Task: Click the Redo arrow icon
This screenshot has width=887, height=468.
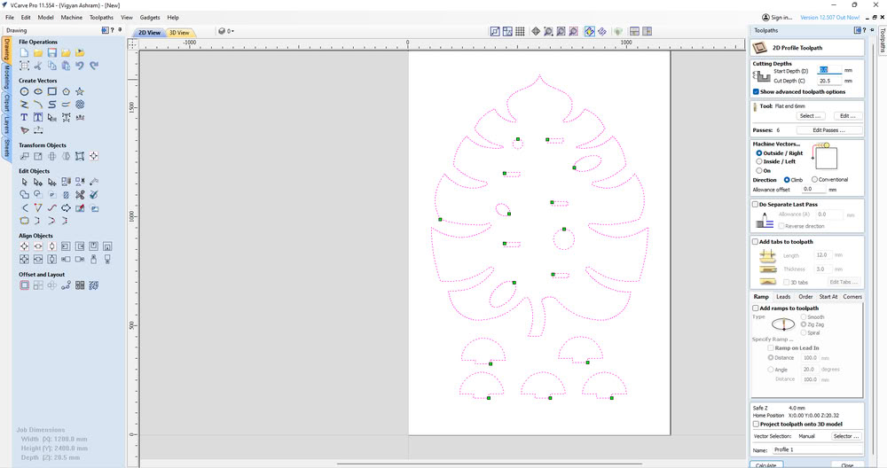Action: [94, 66]
